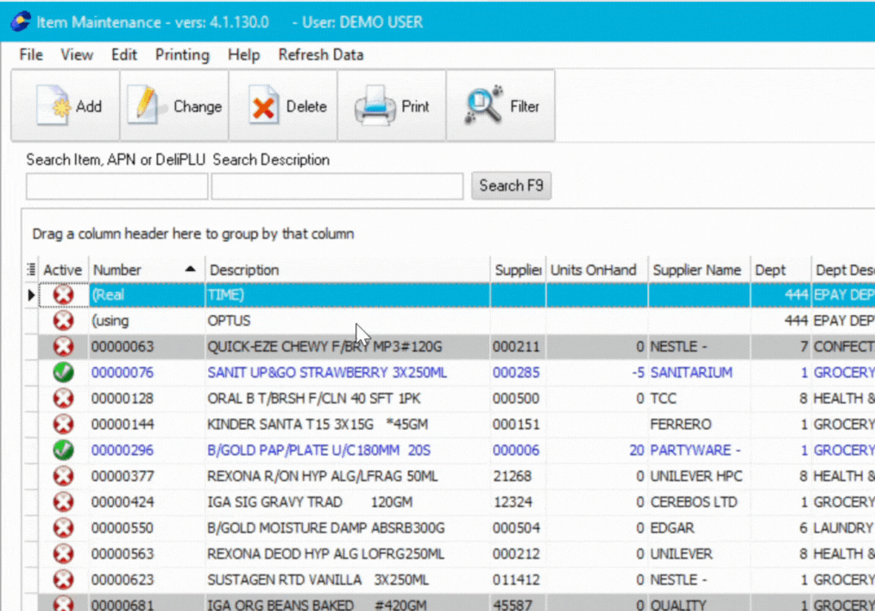
Task: Open the View menu
Action: [77, 54]
